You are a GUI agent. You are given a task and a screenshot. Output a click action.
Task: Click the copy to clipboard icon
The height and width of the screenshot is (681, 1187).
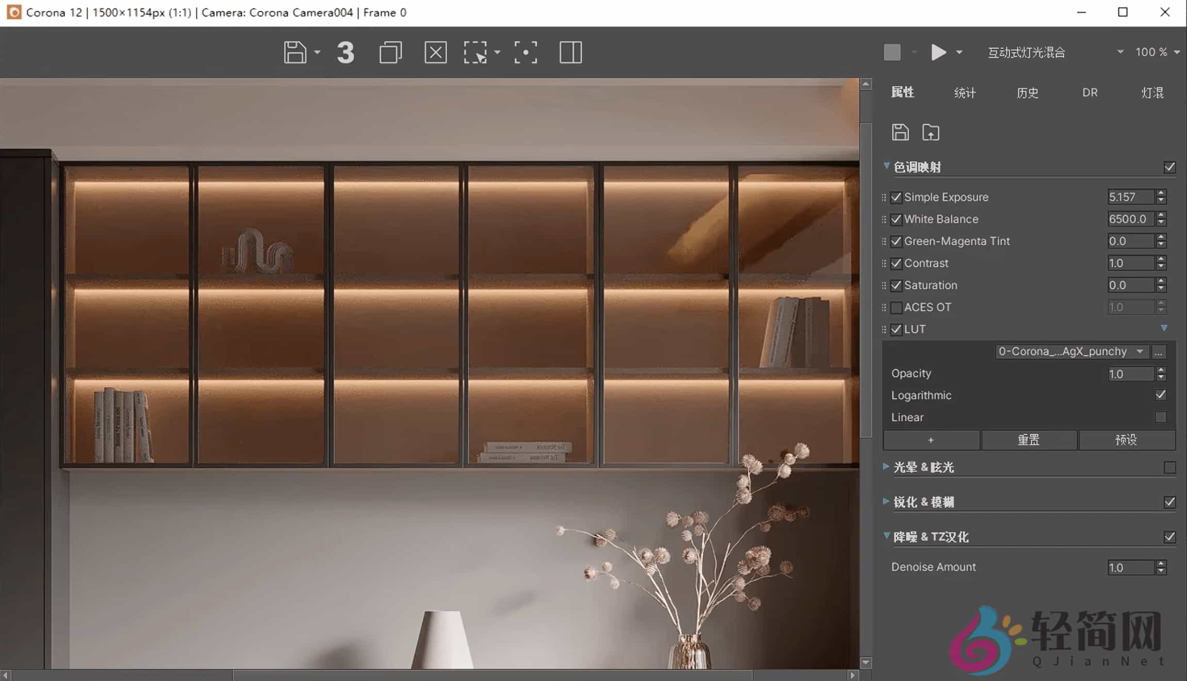pos(390,53)
